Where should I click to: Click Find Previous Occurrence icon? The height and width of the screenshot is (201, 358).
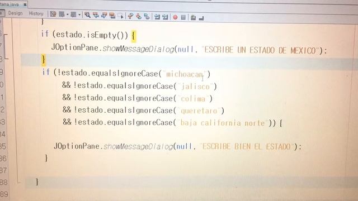coord(96,15)
